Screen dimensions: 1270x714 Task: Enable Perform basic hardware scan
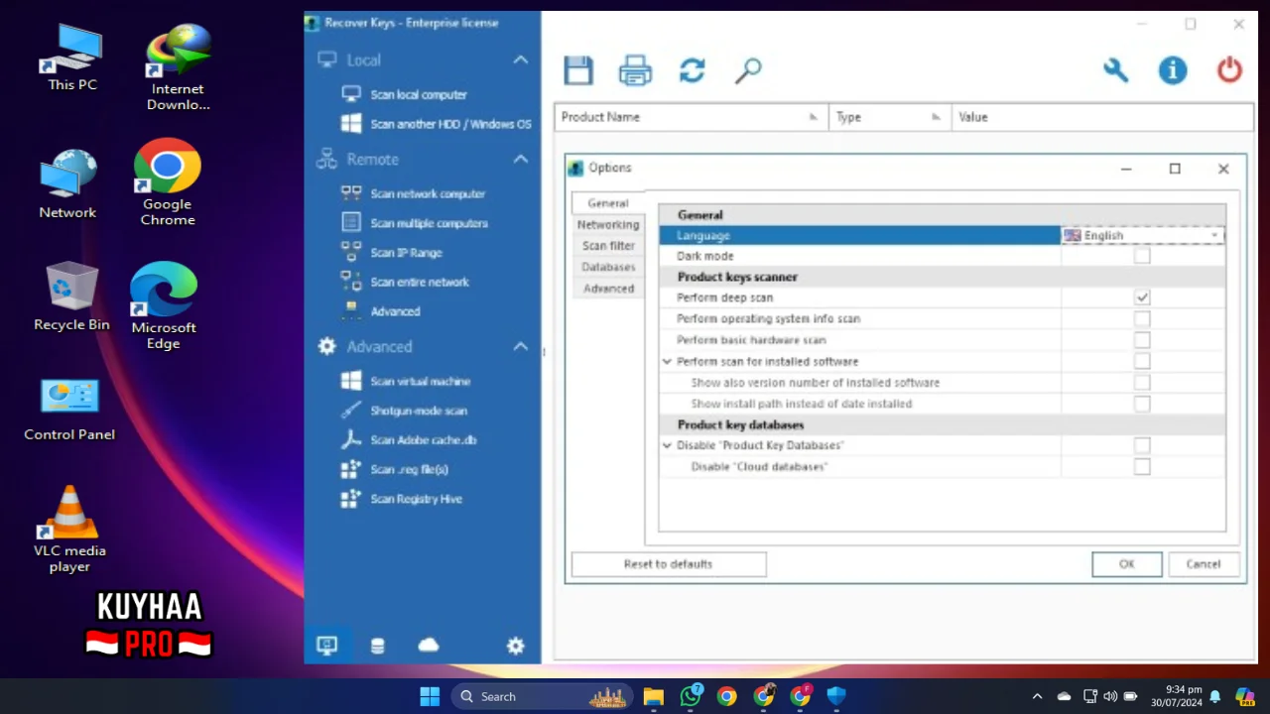point(1142,340)
